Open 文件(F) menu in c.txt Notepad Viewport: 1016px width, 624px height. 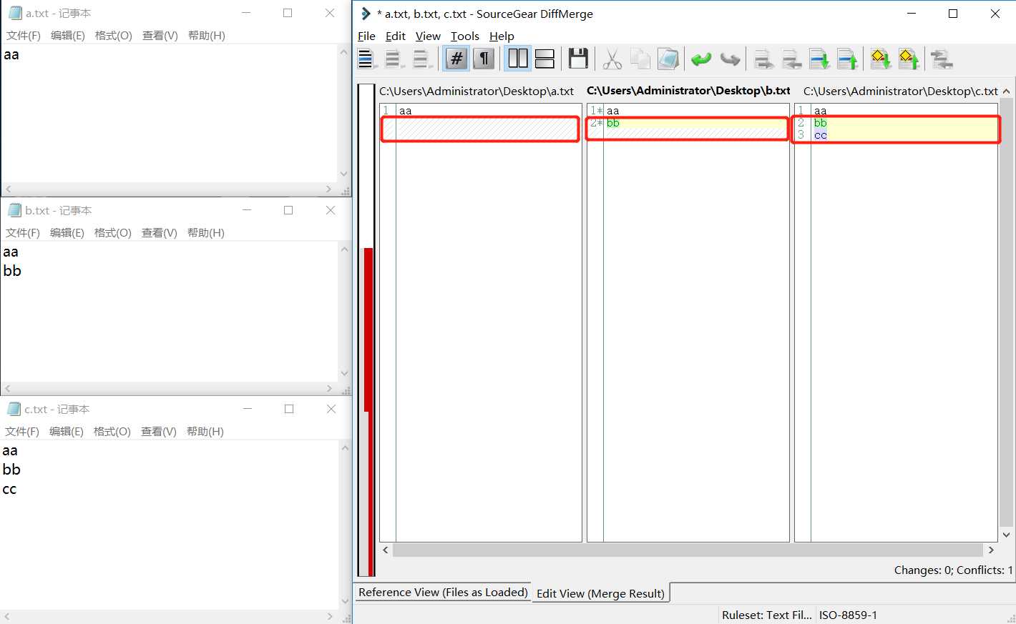tap(22, 431)
